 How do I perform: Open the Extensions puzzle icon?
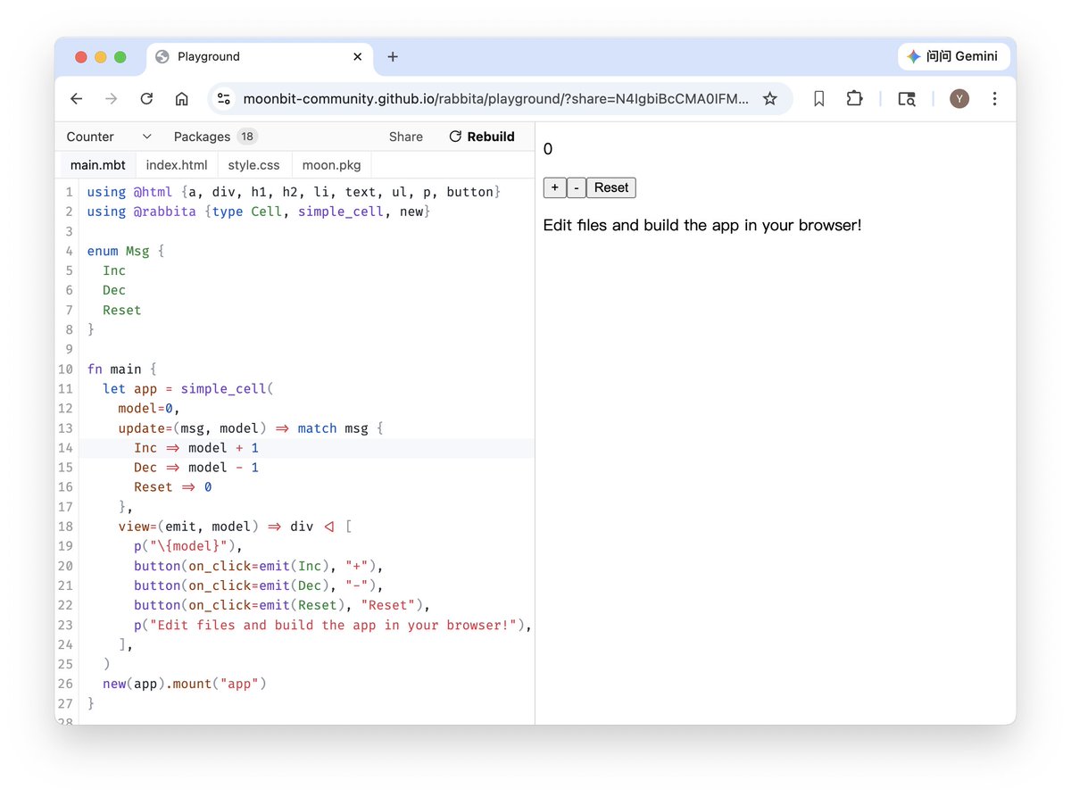coord(854,99)
